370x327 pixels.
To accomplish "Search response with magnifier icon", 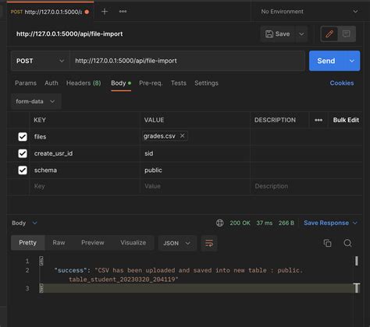I will 347,243.
